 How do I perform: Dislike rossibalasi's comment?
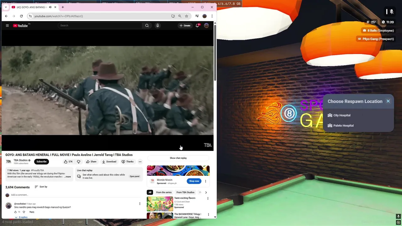[24, 212]
